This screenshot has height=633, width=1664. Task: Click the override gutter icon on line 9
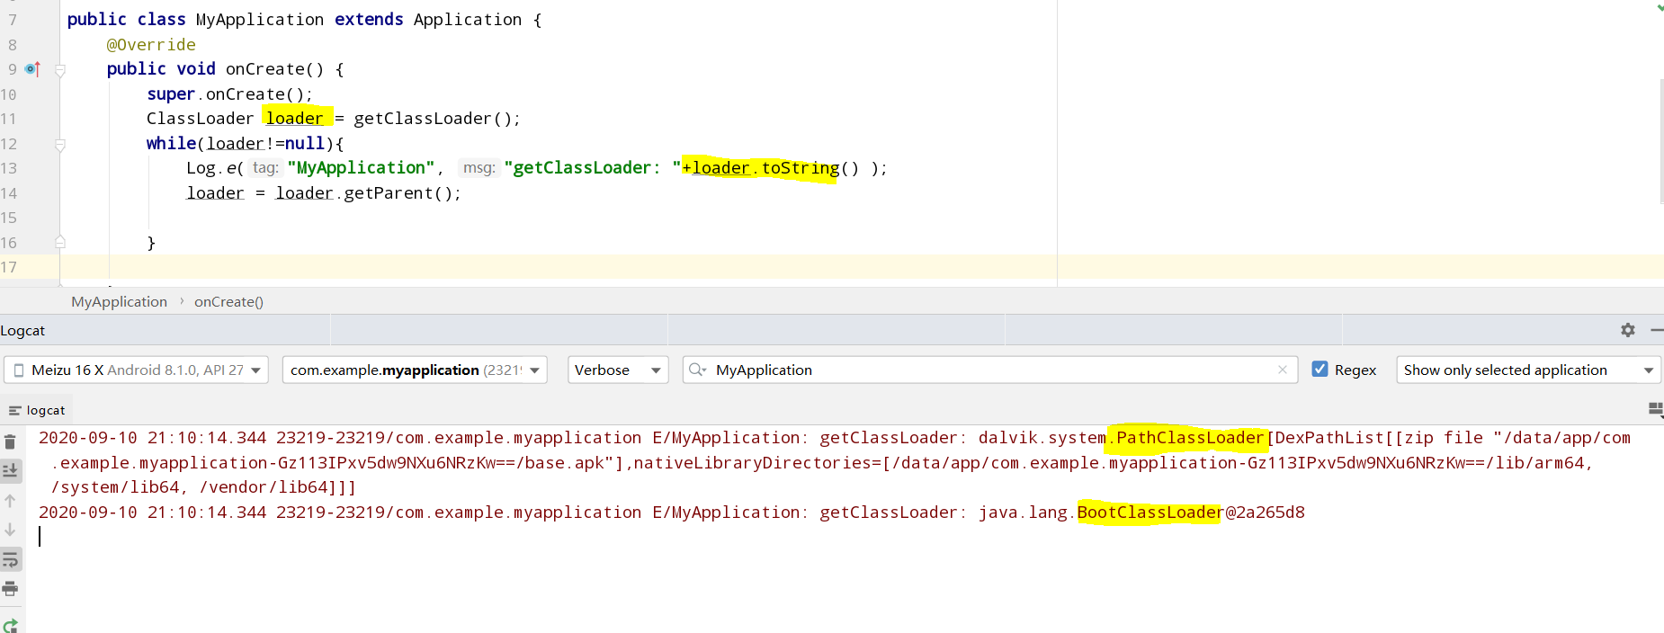click(x=32, y=69)
